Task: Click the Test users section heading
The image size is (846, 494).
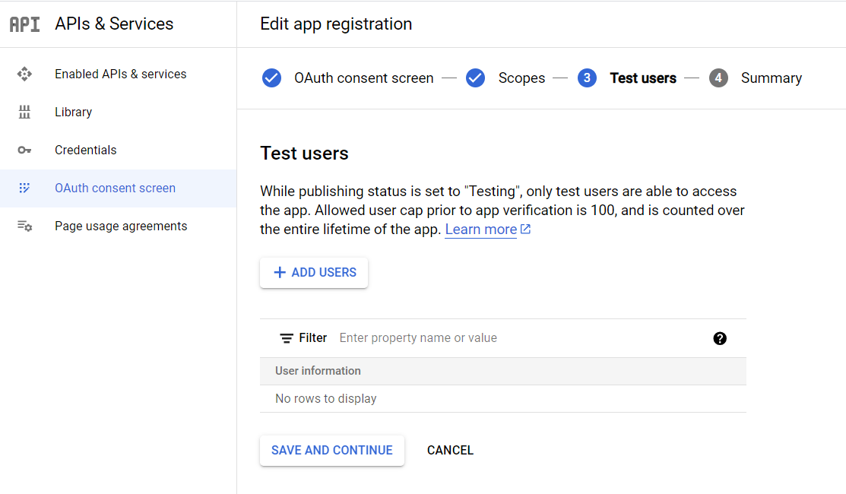Action: click(x=304, y=154)
